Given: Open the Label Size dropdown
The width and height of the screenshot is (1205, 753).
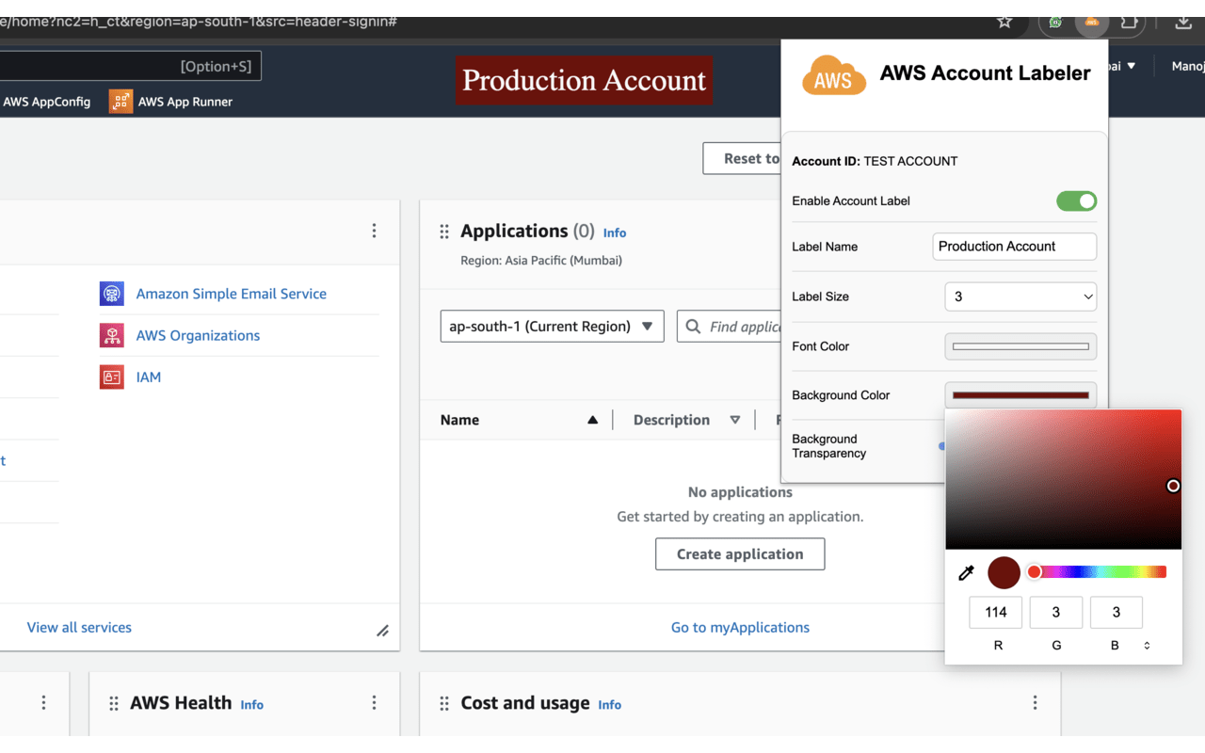Looking at the screenshot, I should pyautogui.click(x=1020, y=296).
